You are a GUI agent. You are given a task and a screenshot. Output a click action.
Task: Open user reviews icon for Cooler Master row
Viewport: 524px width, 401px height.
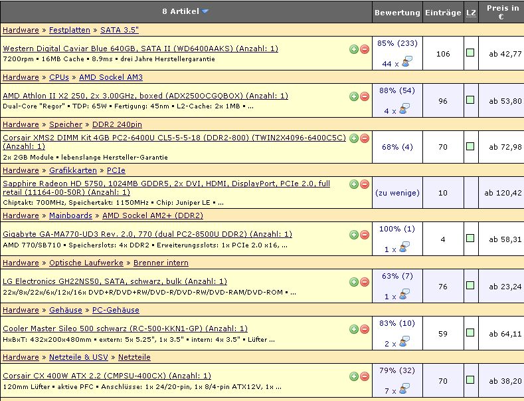pos(404,342)
